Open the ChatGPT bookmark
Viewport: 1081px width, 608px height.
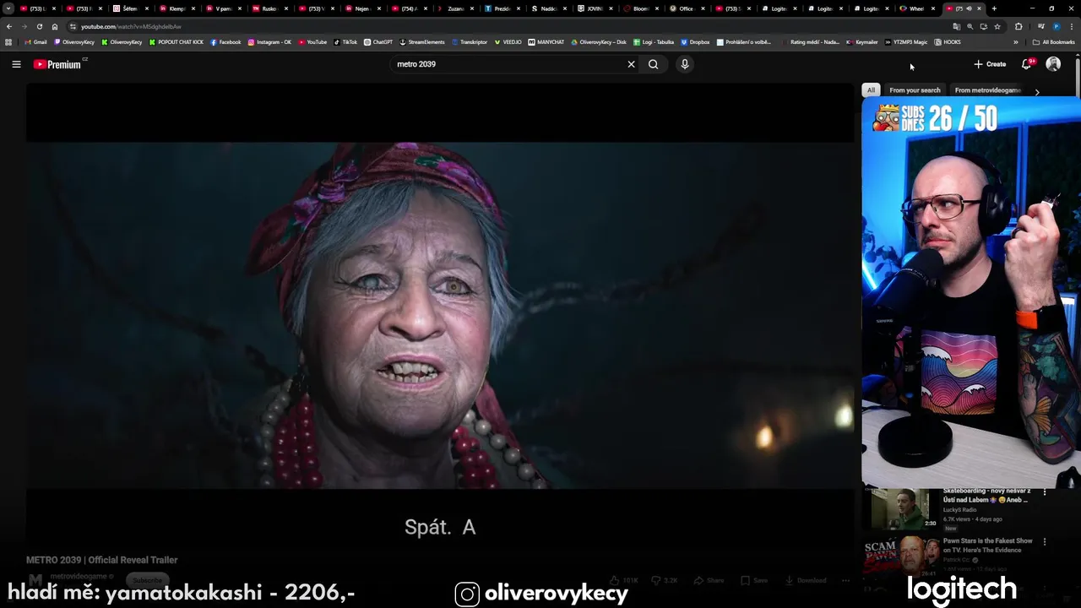(378, 42)
